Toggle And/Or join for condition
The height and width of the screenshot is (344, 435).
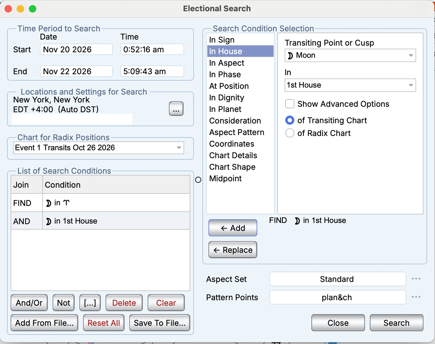(x=29, y=303)
